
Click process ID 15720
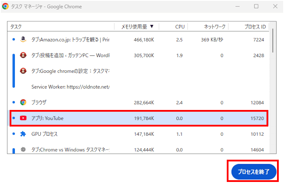point(257,118)
